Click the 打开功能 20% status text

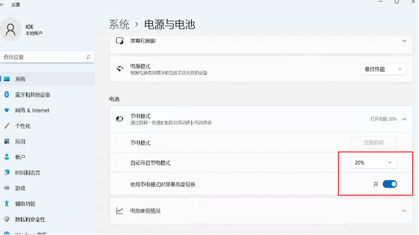click(x=383, y=119)
